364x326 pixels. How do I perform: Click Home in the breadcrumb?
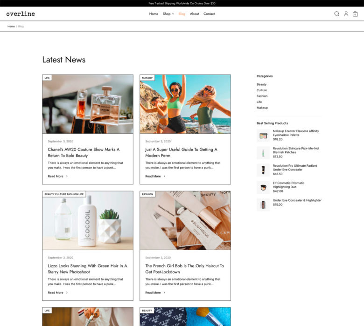point(11,27)
